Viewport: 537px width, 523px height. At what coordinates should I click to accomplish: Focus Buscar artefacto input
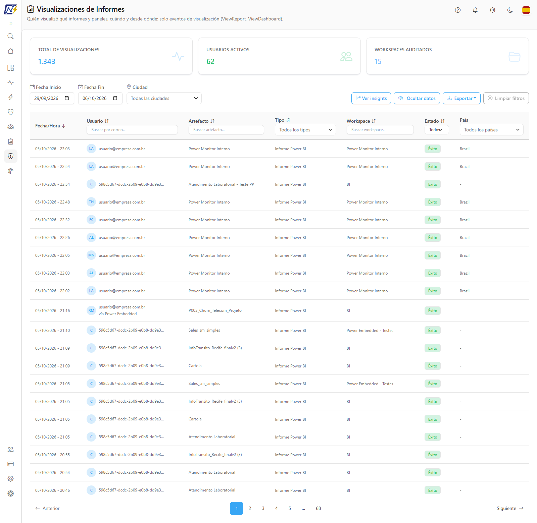point(226,130)
